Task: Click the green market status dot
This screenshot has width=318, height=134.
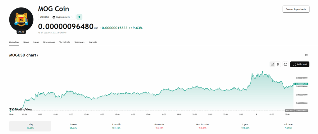Action: point(79,17)
